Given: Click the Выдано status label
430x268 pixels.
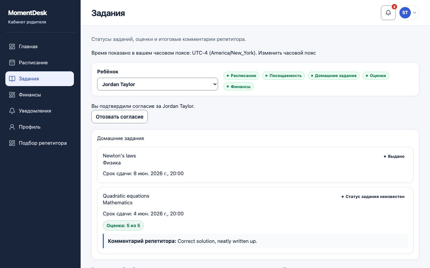Looking at the screenshot, I should click(394, 156).
